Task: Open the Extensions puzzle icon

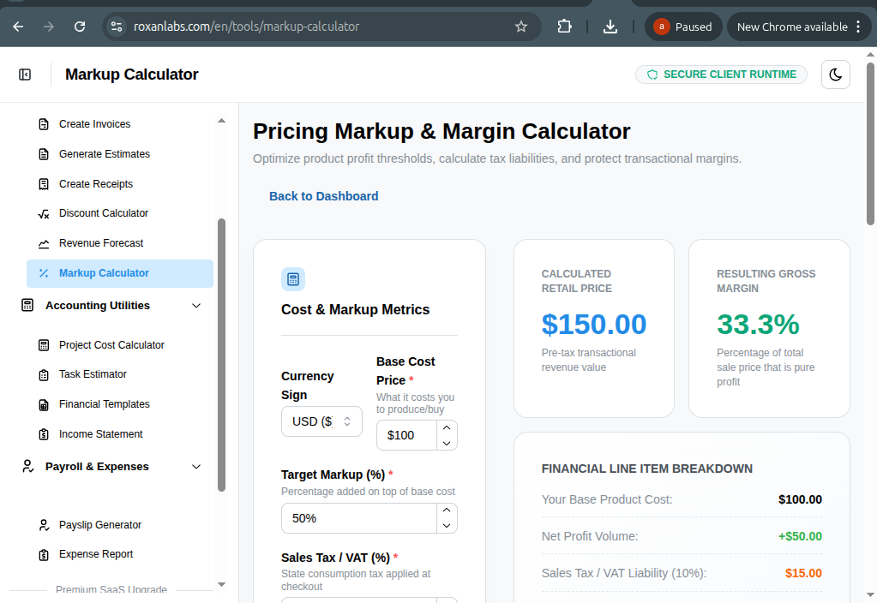Action: click(564, 27)
